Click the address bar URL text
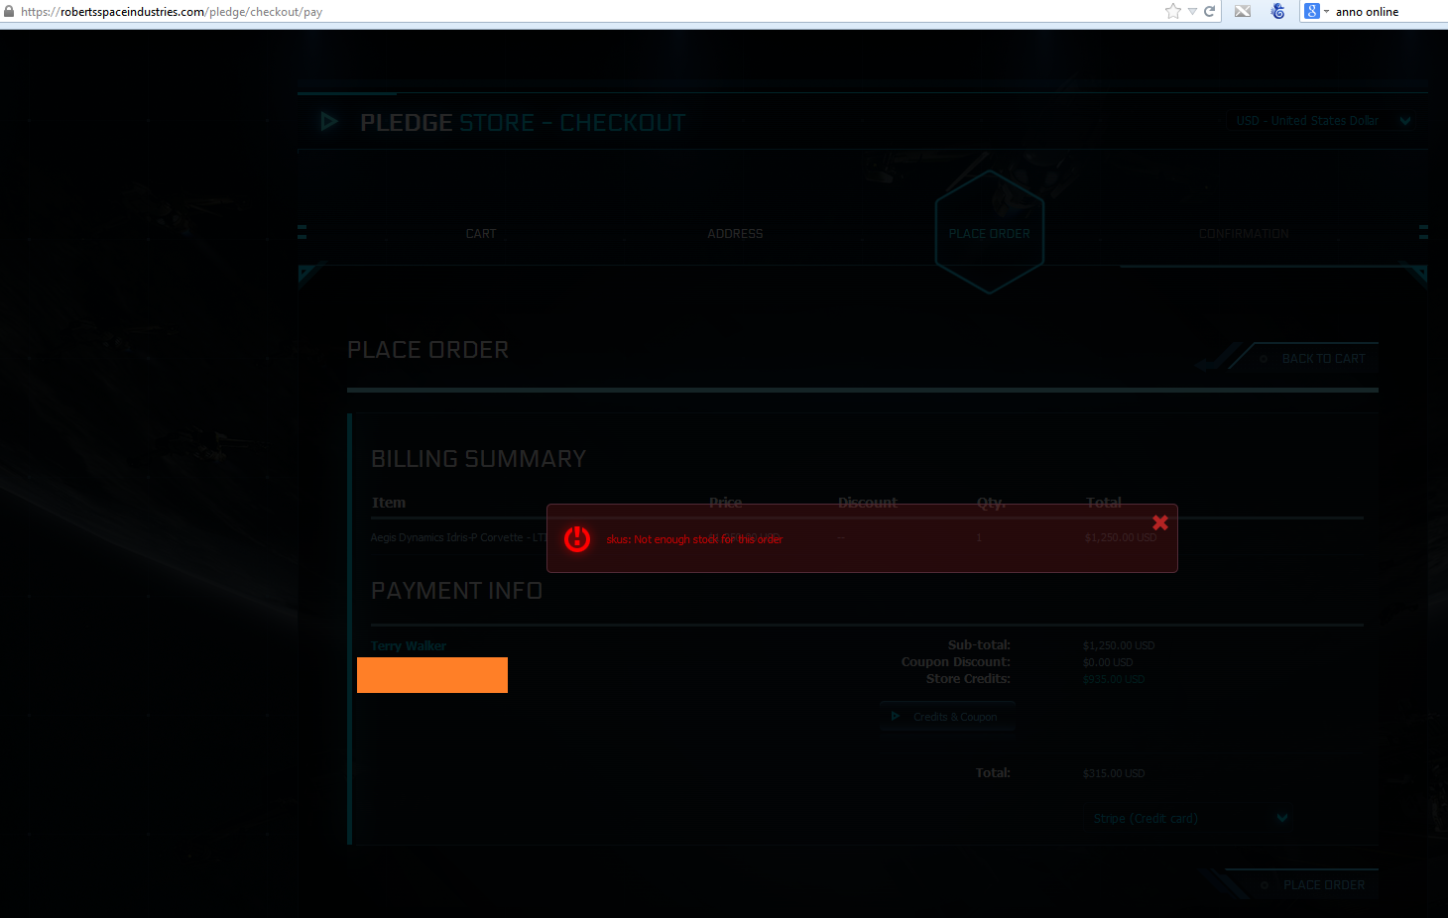The image size is (1448, 918). [172, 12]
